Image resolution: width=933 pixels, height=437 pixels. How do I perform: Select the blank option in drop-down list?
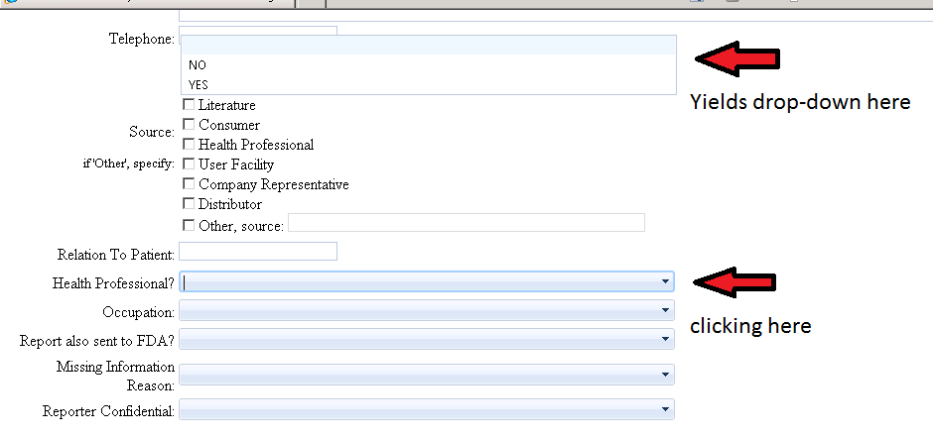(427, 46)
